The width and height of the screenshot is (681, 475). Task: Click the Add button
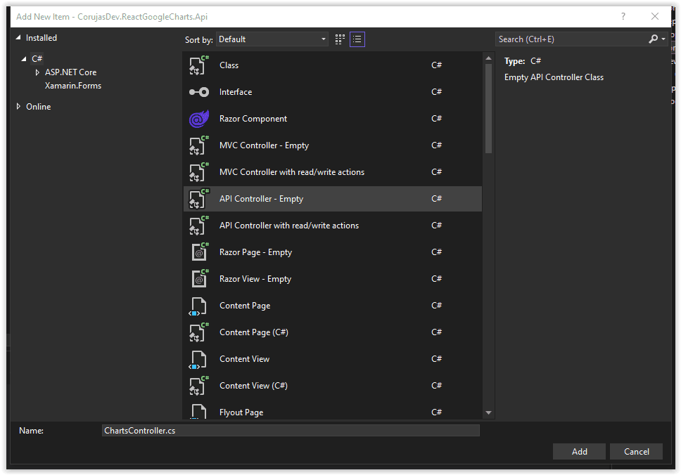point(579,452)
